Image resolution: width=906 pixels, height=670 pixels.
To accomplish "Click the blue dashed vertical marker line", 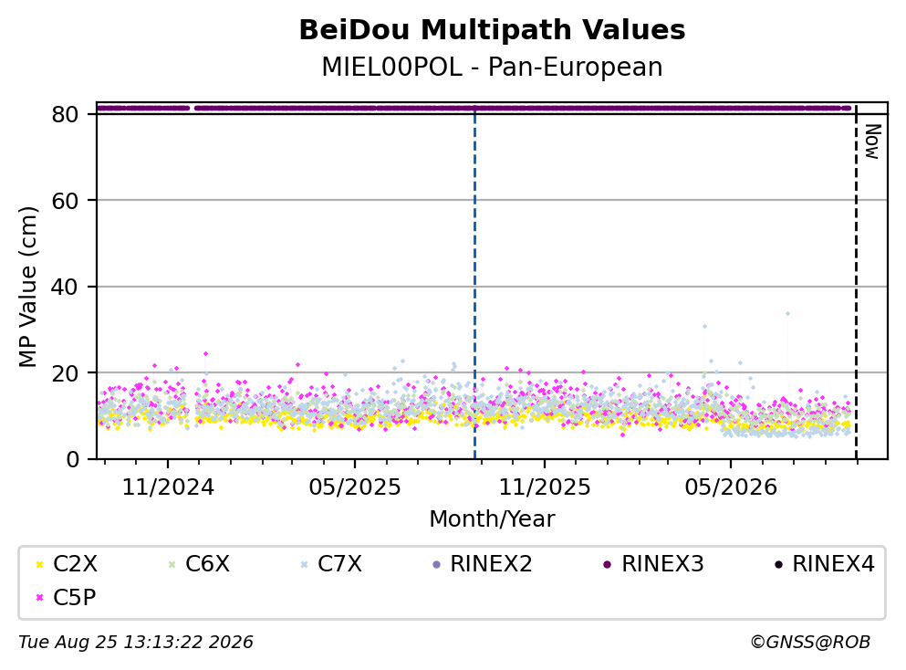I will [475, 282].
